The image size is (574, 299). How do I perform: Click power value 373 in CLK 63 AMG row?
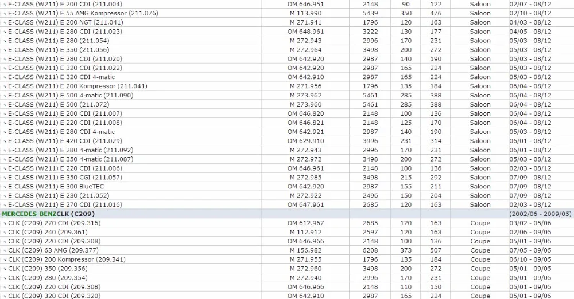point(406,250)
